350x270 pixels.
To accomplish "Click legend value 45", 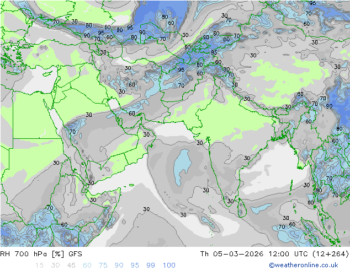I will (71, 266).
